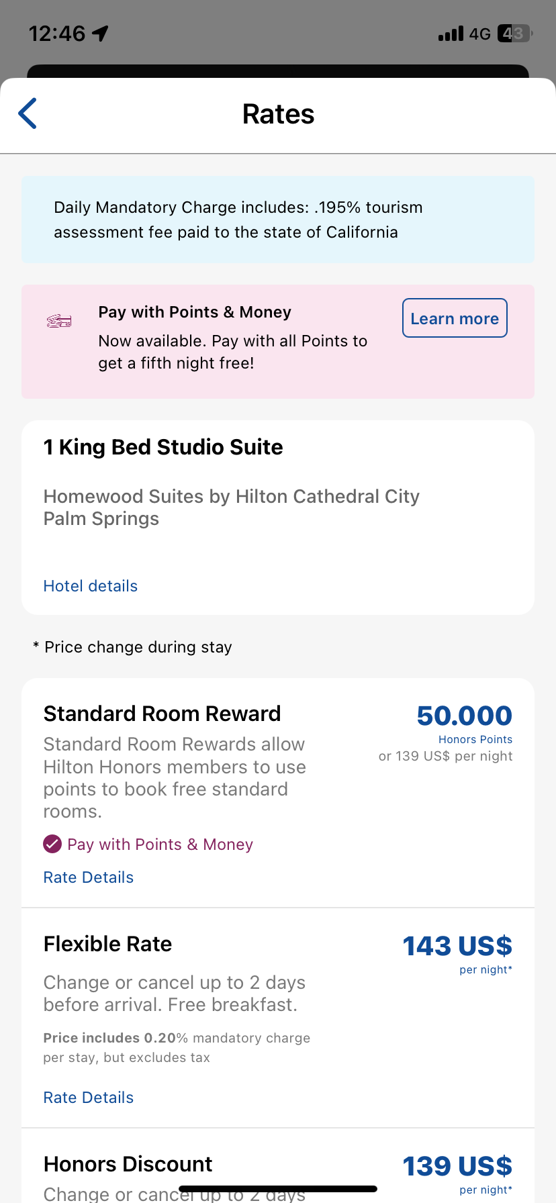This screenshot has width=556, height=1203.
Task: Tap the back arrow icon
Action: coord(28,113)
